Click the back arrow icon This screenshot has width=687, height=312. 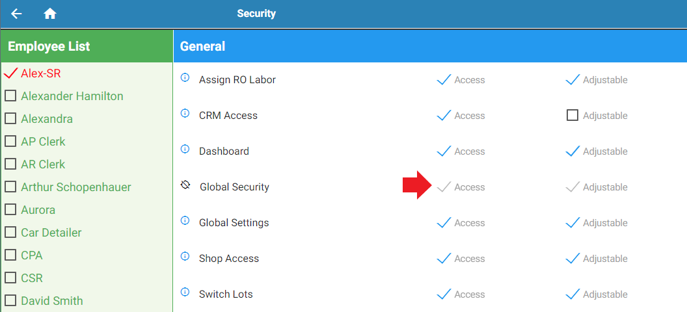(x=17, y=14)
